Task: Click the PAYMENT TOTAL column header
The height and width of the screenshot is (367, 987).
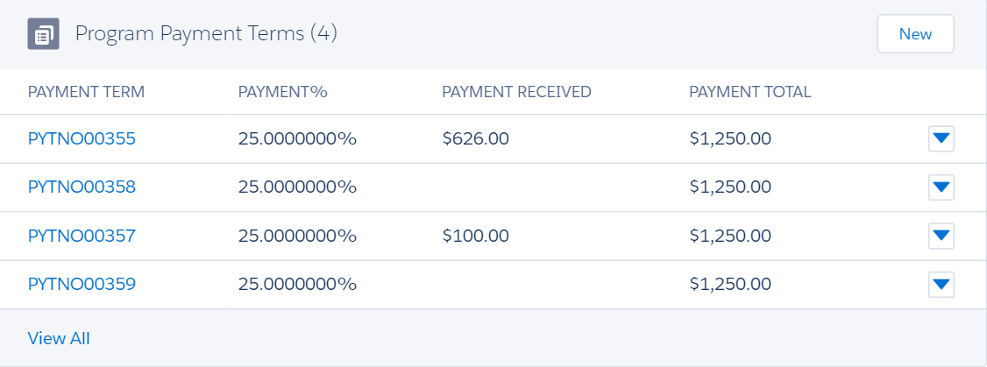Action: pyautogui.click(x=749, y=92)
